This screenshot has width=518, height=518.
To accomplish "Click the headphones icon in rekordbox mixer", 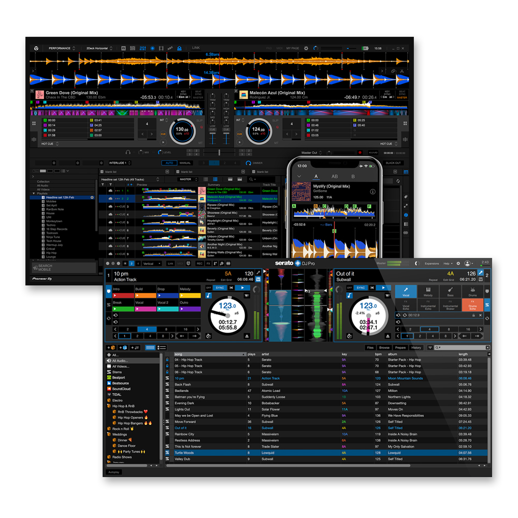I will tap(128, 152).
